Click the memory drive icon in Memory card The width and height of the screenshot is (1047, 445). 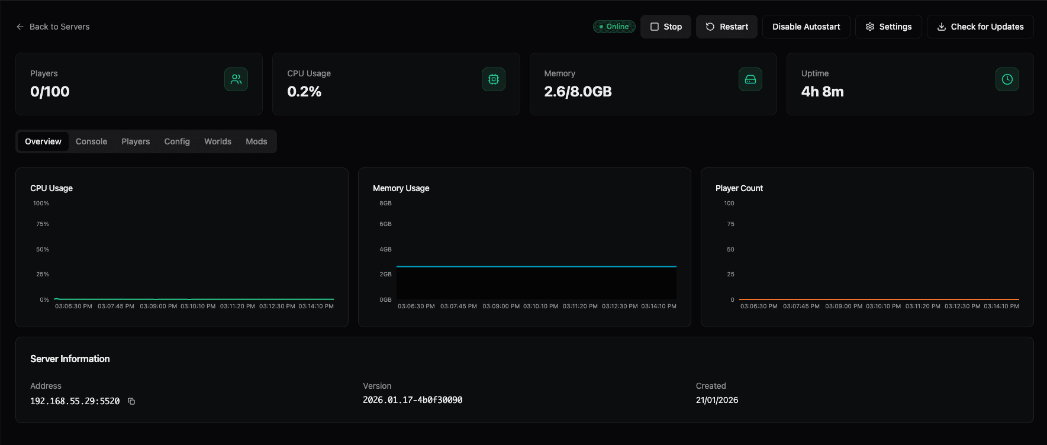tap(750, 79)
